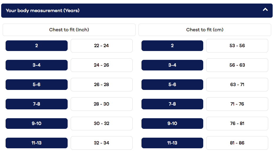Click the 71 - 76 cm measurement cell
The image size is (275, 153).
pyautogui.click(x=237, y=104)
